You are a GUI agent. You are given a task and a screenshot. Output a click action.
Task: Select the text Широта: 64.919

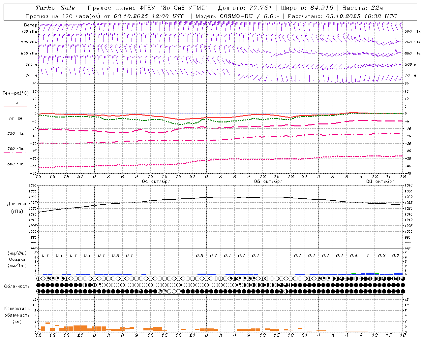point(307,8)
